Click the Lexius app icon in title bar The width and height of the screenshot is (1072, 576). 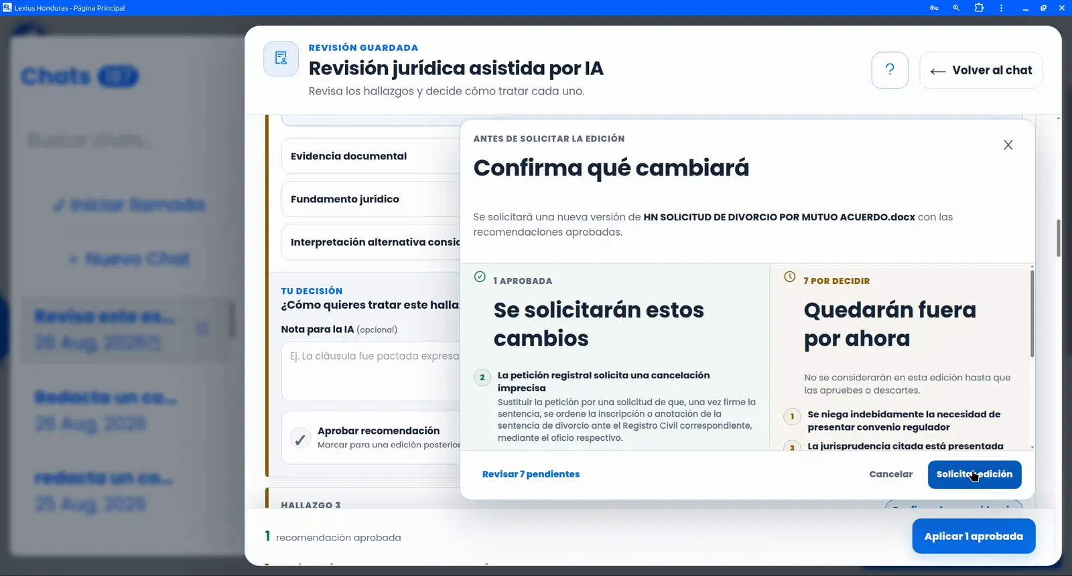point(7,7)
